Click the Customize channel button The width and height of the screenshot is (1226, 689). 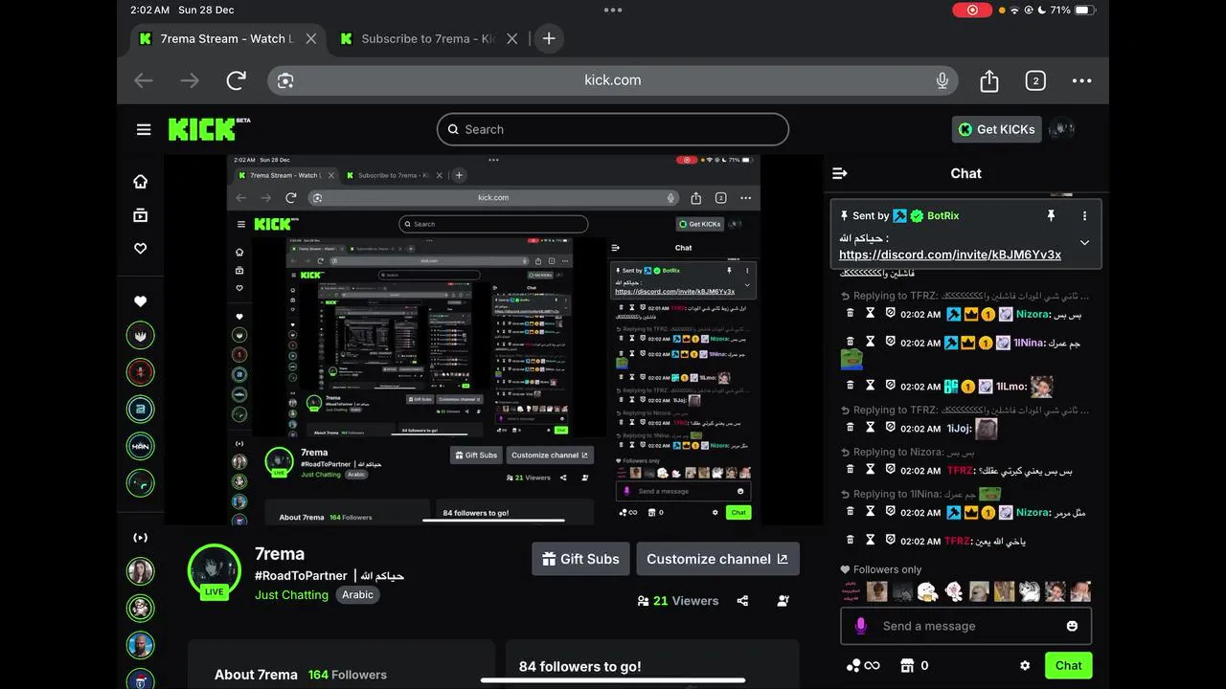click(x=717, y=559)
